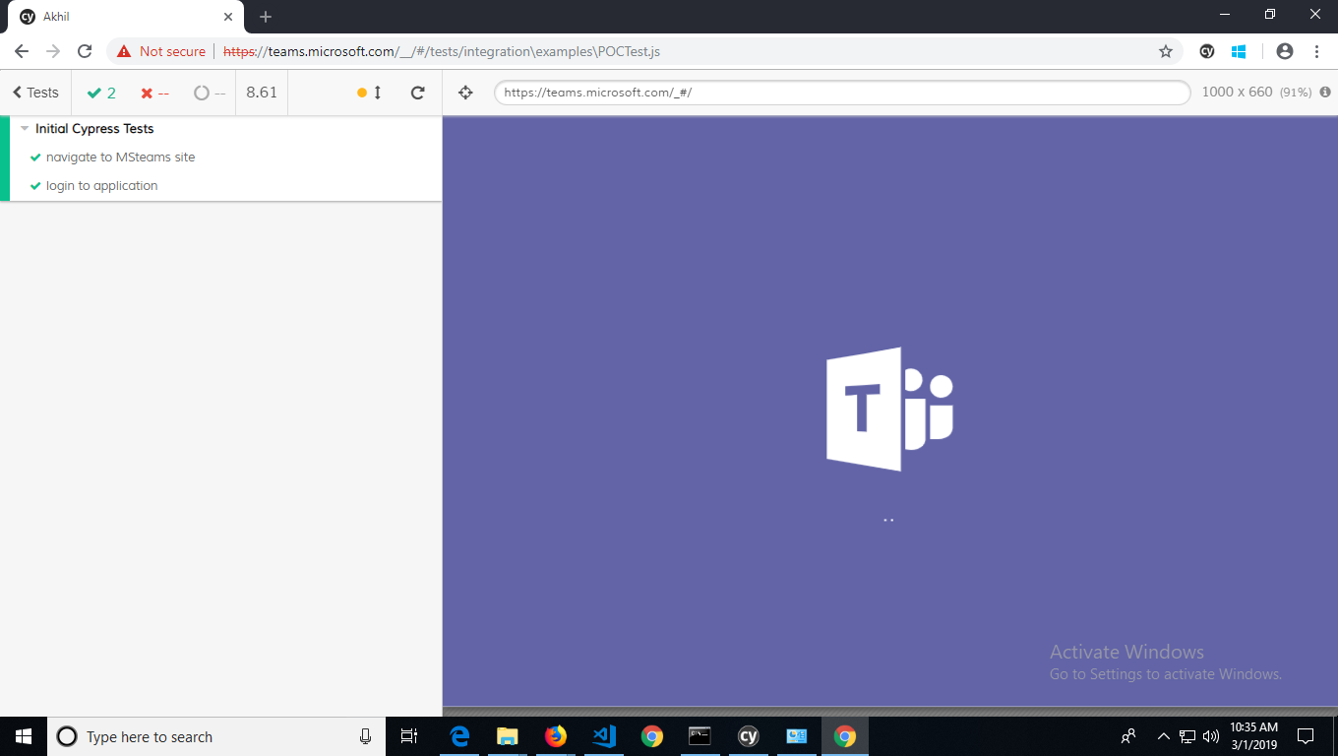Image resolution: width=1338 pixels, height=756 pixels.
Task: Open the Command Prompt taskbar icon
Action: point(699,736)
